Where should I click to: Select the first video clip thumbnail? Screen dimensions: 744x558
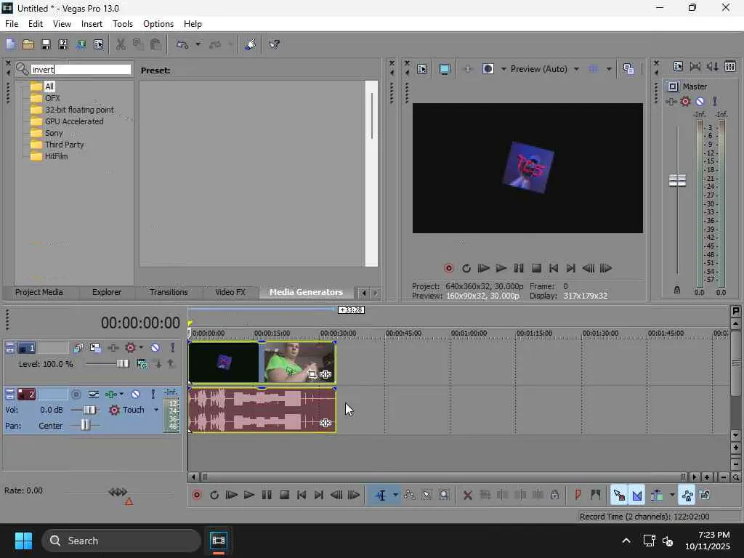224,363
